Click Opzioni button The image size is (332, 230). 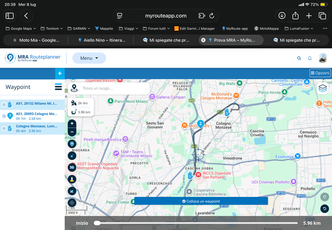320,73
